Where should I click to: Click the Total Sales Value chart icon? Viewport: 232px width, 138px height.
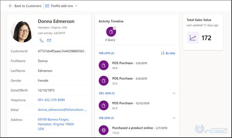(193, 38)
